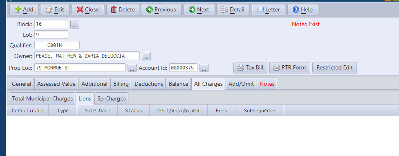Go to the Previous record
Image resolution: width=399 pixels, height=156 pixels.
click(161, 10)
